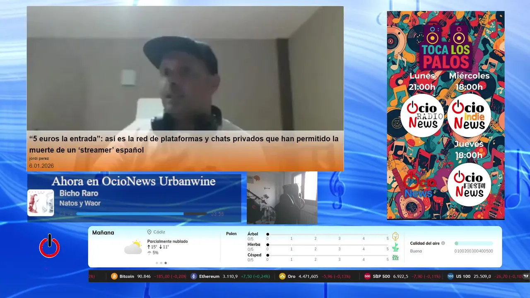The image size is (530, 298).
Task: Click the Bitcoin coin icon in ticker
Action: (114, 276)
